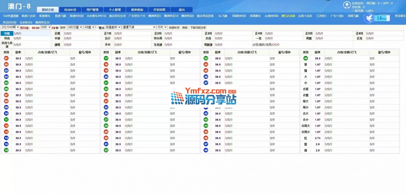Open the ABCD盘 dropdown

(75, 27)
